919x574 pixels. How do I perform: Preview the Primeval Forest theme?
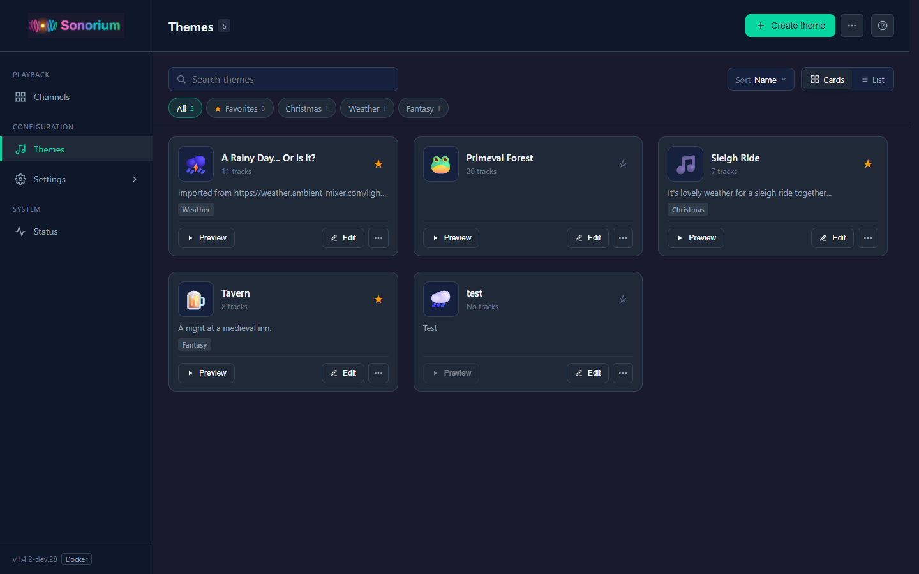coord(451,238)
